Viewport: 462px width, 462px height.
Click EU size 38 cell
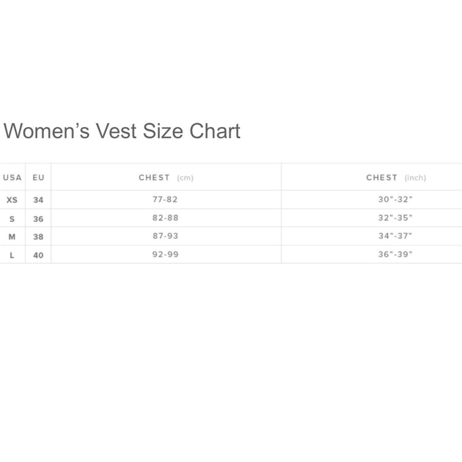39,236
